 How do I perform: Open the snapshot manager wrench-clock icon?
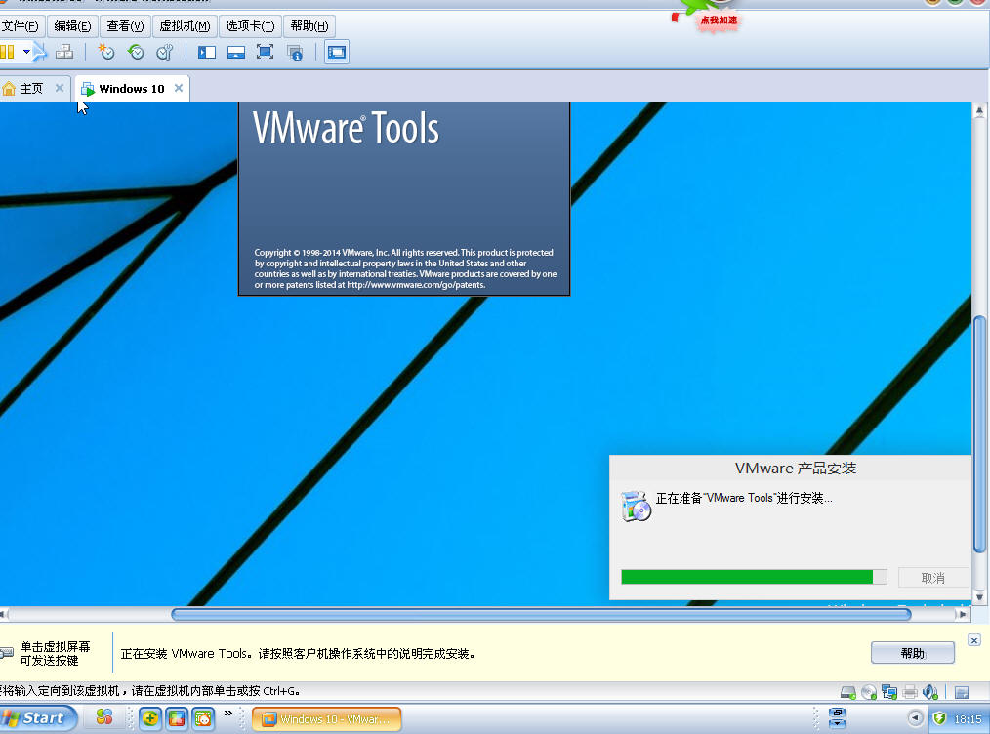coord(165,52)
